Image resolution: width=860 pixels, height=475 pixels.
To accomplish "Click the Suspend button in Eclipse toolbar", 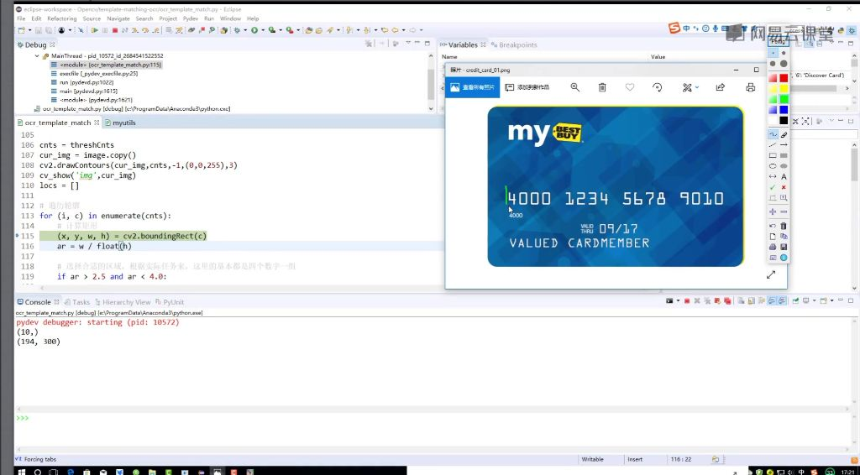I will click(x=105, y=30).
